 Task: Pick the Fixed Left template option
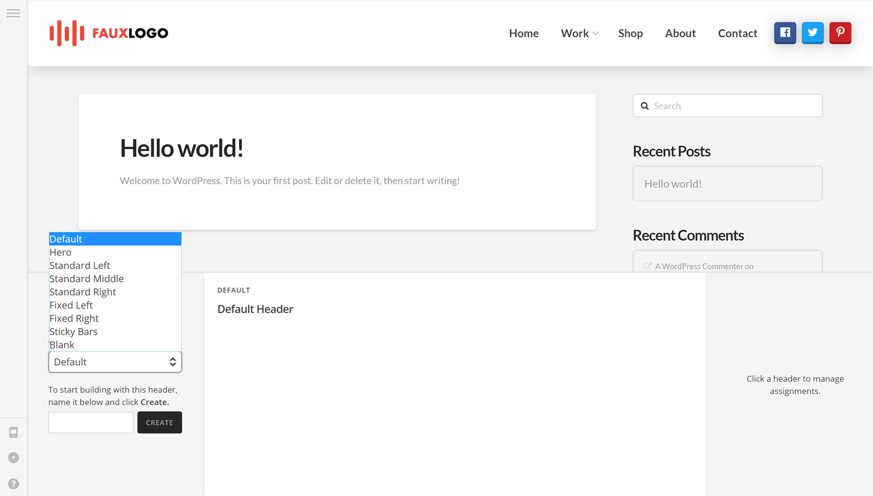point(115,305)
